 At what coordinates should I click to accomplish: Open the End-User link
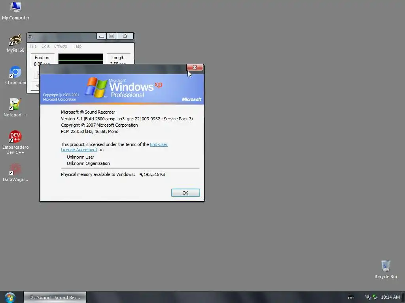[159, 144]
